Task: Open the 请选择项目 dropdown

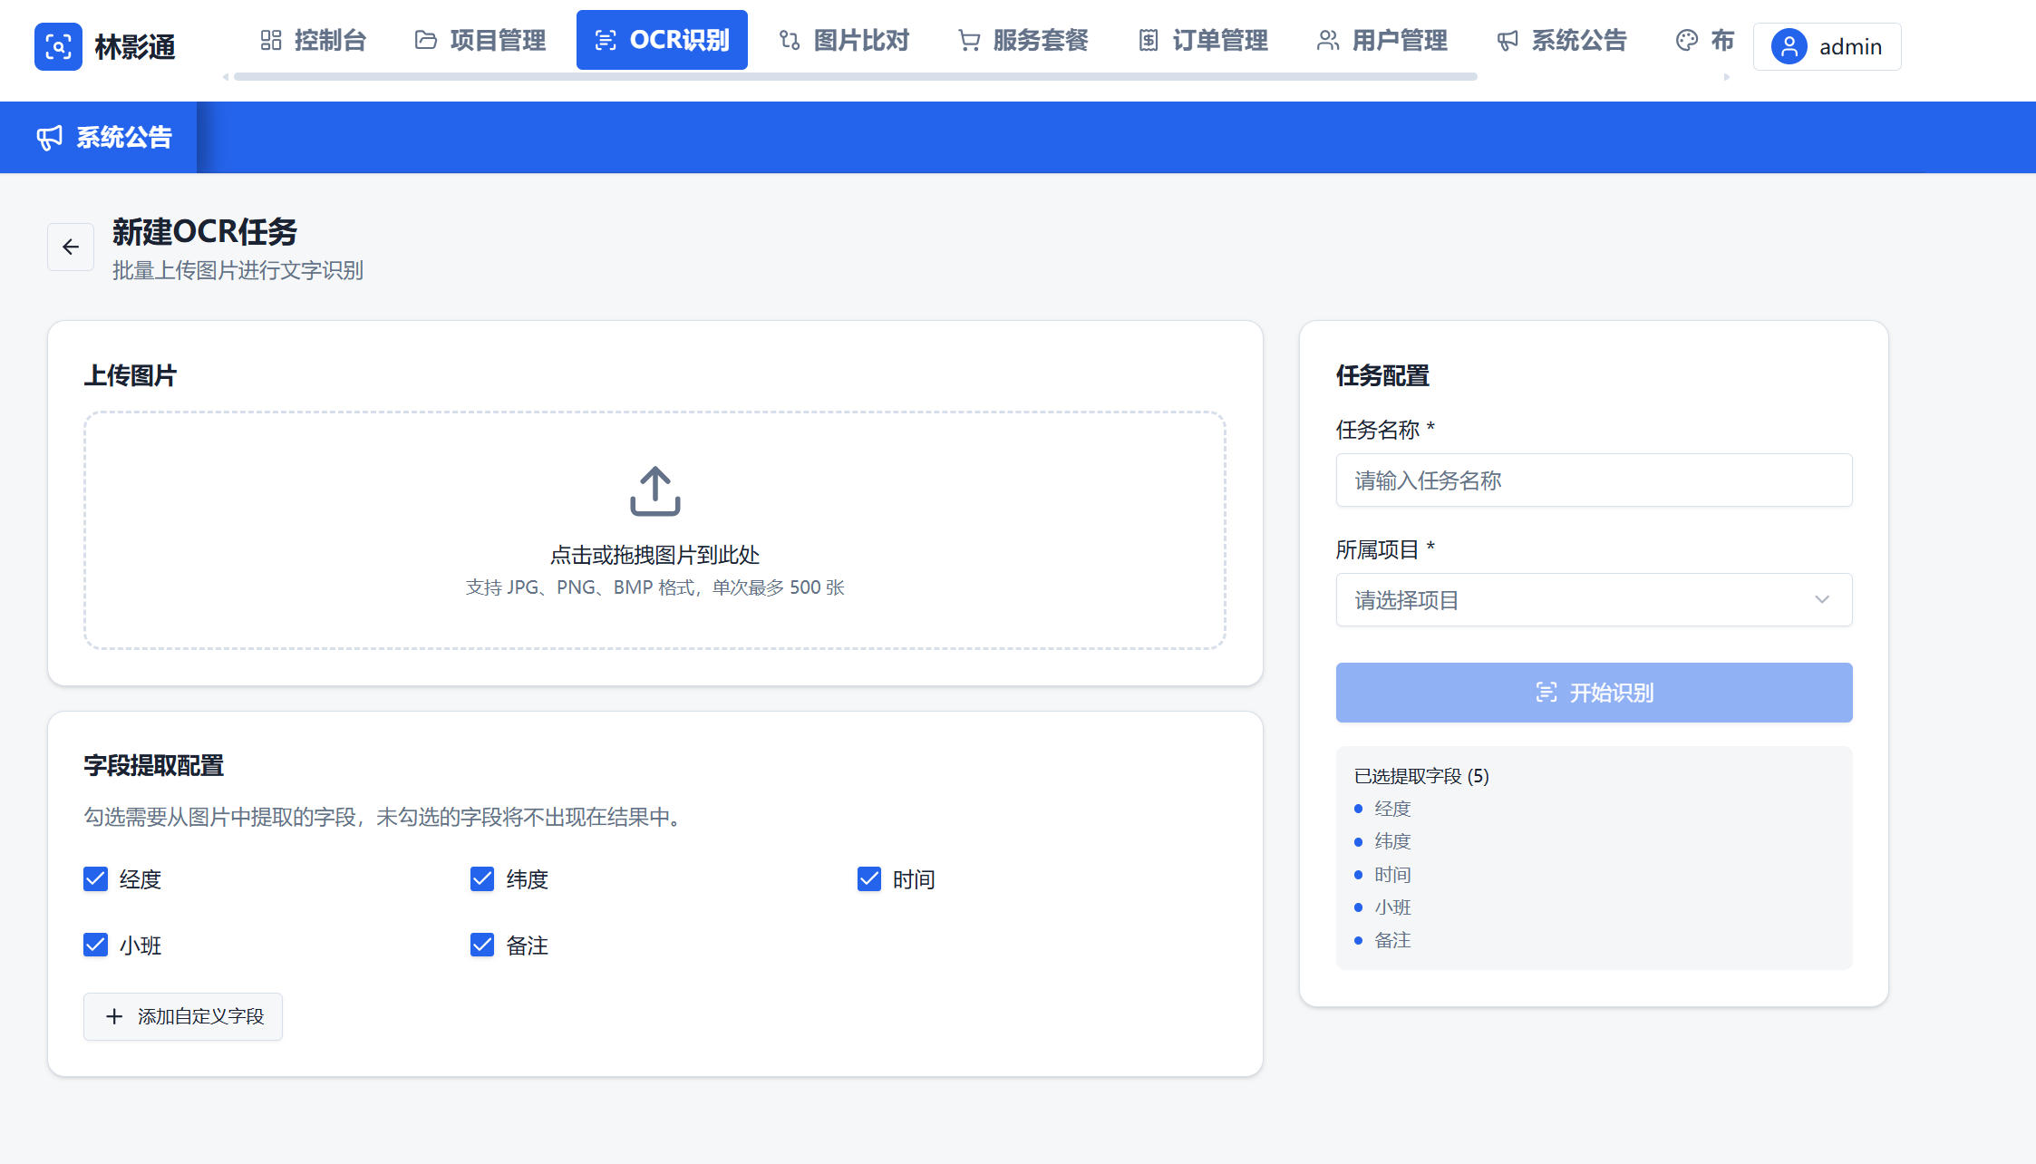Action: [x=1594, y=599]
